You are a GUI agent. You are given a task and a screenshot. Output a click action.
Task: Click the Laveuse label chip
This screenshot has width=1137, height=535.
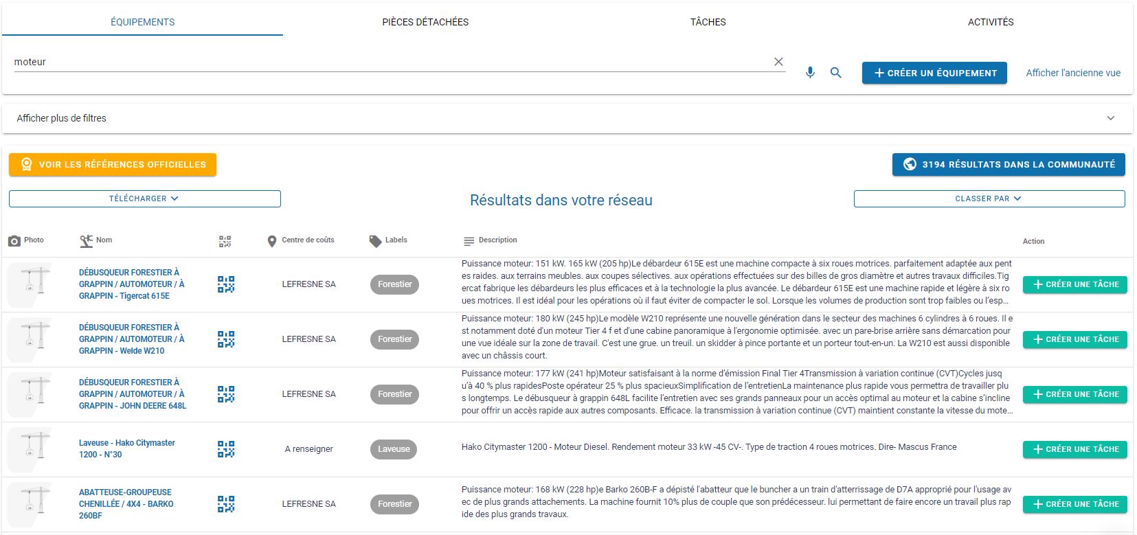pos(394,449)
